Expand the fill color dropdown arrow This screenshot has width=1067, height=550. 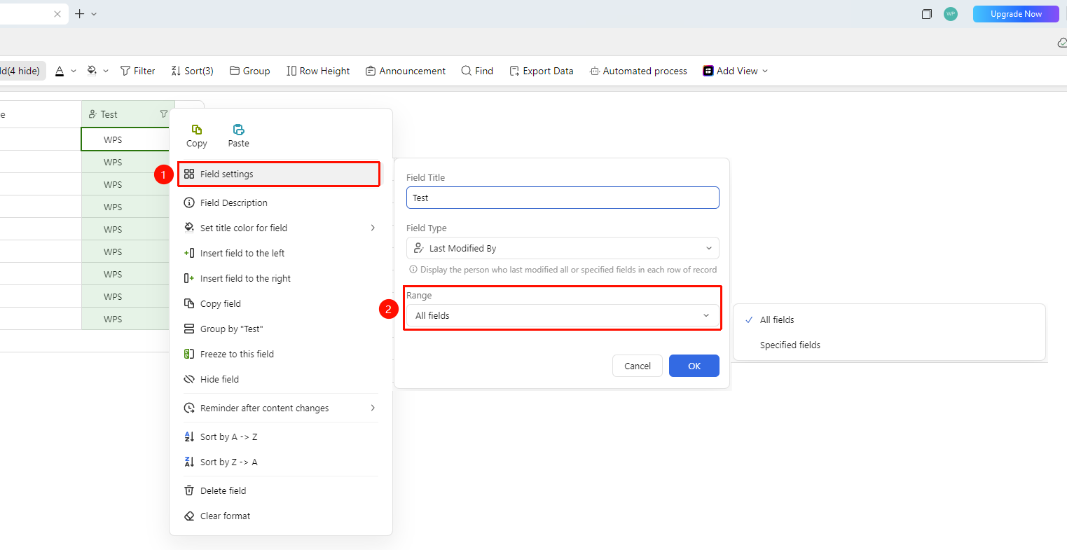coord(106,71)
